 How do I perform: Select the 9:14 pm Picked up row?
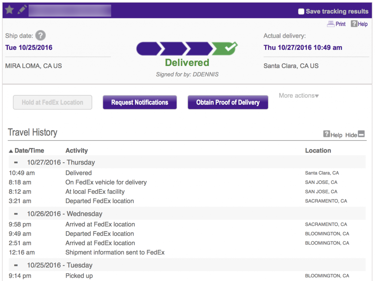(187, 276)
